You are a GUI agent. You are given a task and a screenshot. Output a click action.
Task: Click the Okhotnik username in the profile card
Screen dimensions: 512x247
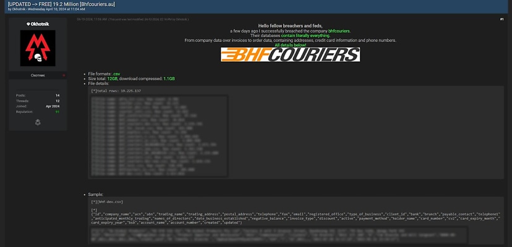(x=40, y=24)
